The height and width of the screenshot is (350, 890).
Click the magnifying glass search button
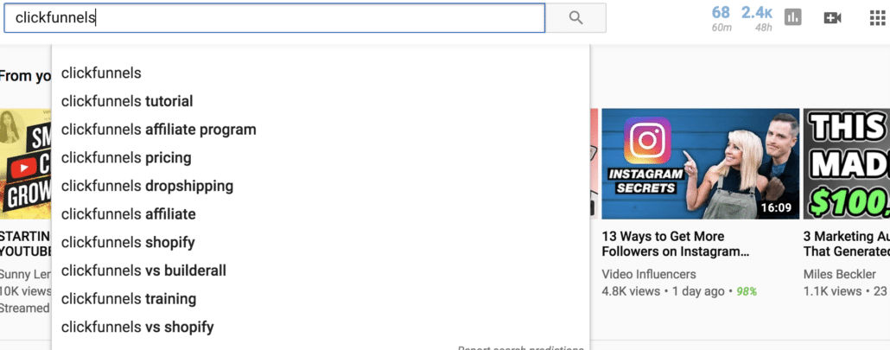tap(575, 18)
